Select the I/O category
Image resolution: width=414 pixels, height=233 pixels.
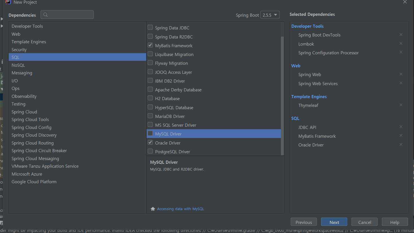point(77,81)
